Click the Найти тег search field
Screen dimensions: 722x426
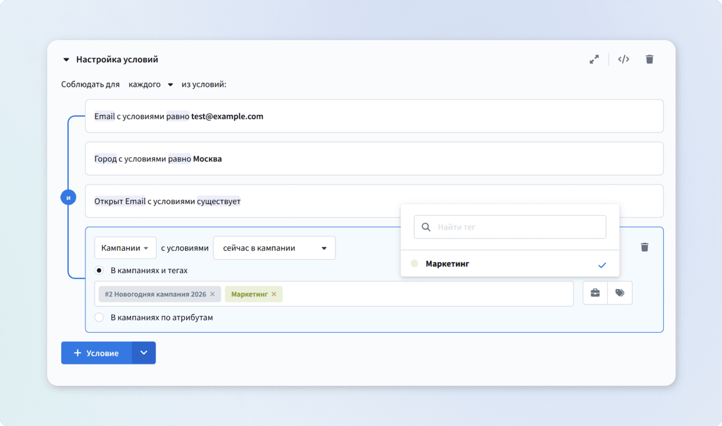(x=510, y=227)
